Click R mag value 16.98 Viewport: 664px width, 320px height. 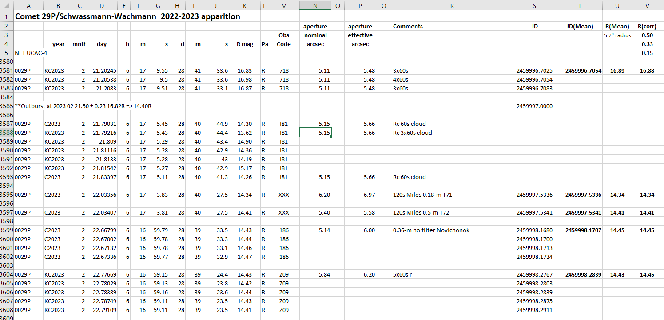pyautogui.click(x=245, y=79)
